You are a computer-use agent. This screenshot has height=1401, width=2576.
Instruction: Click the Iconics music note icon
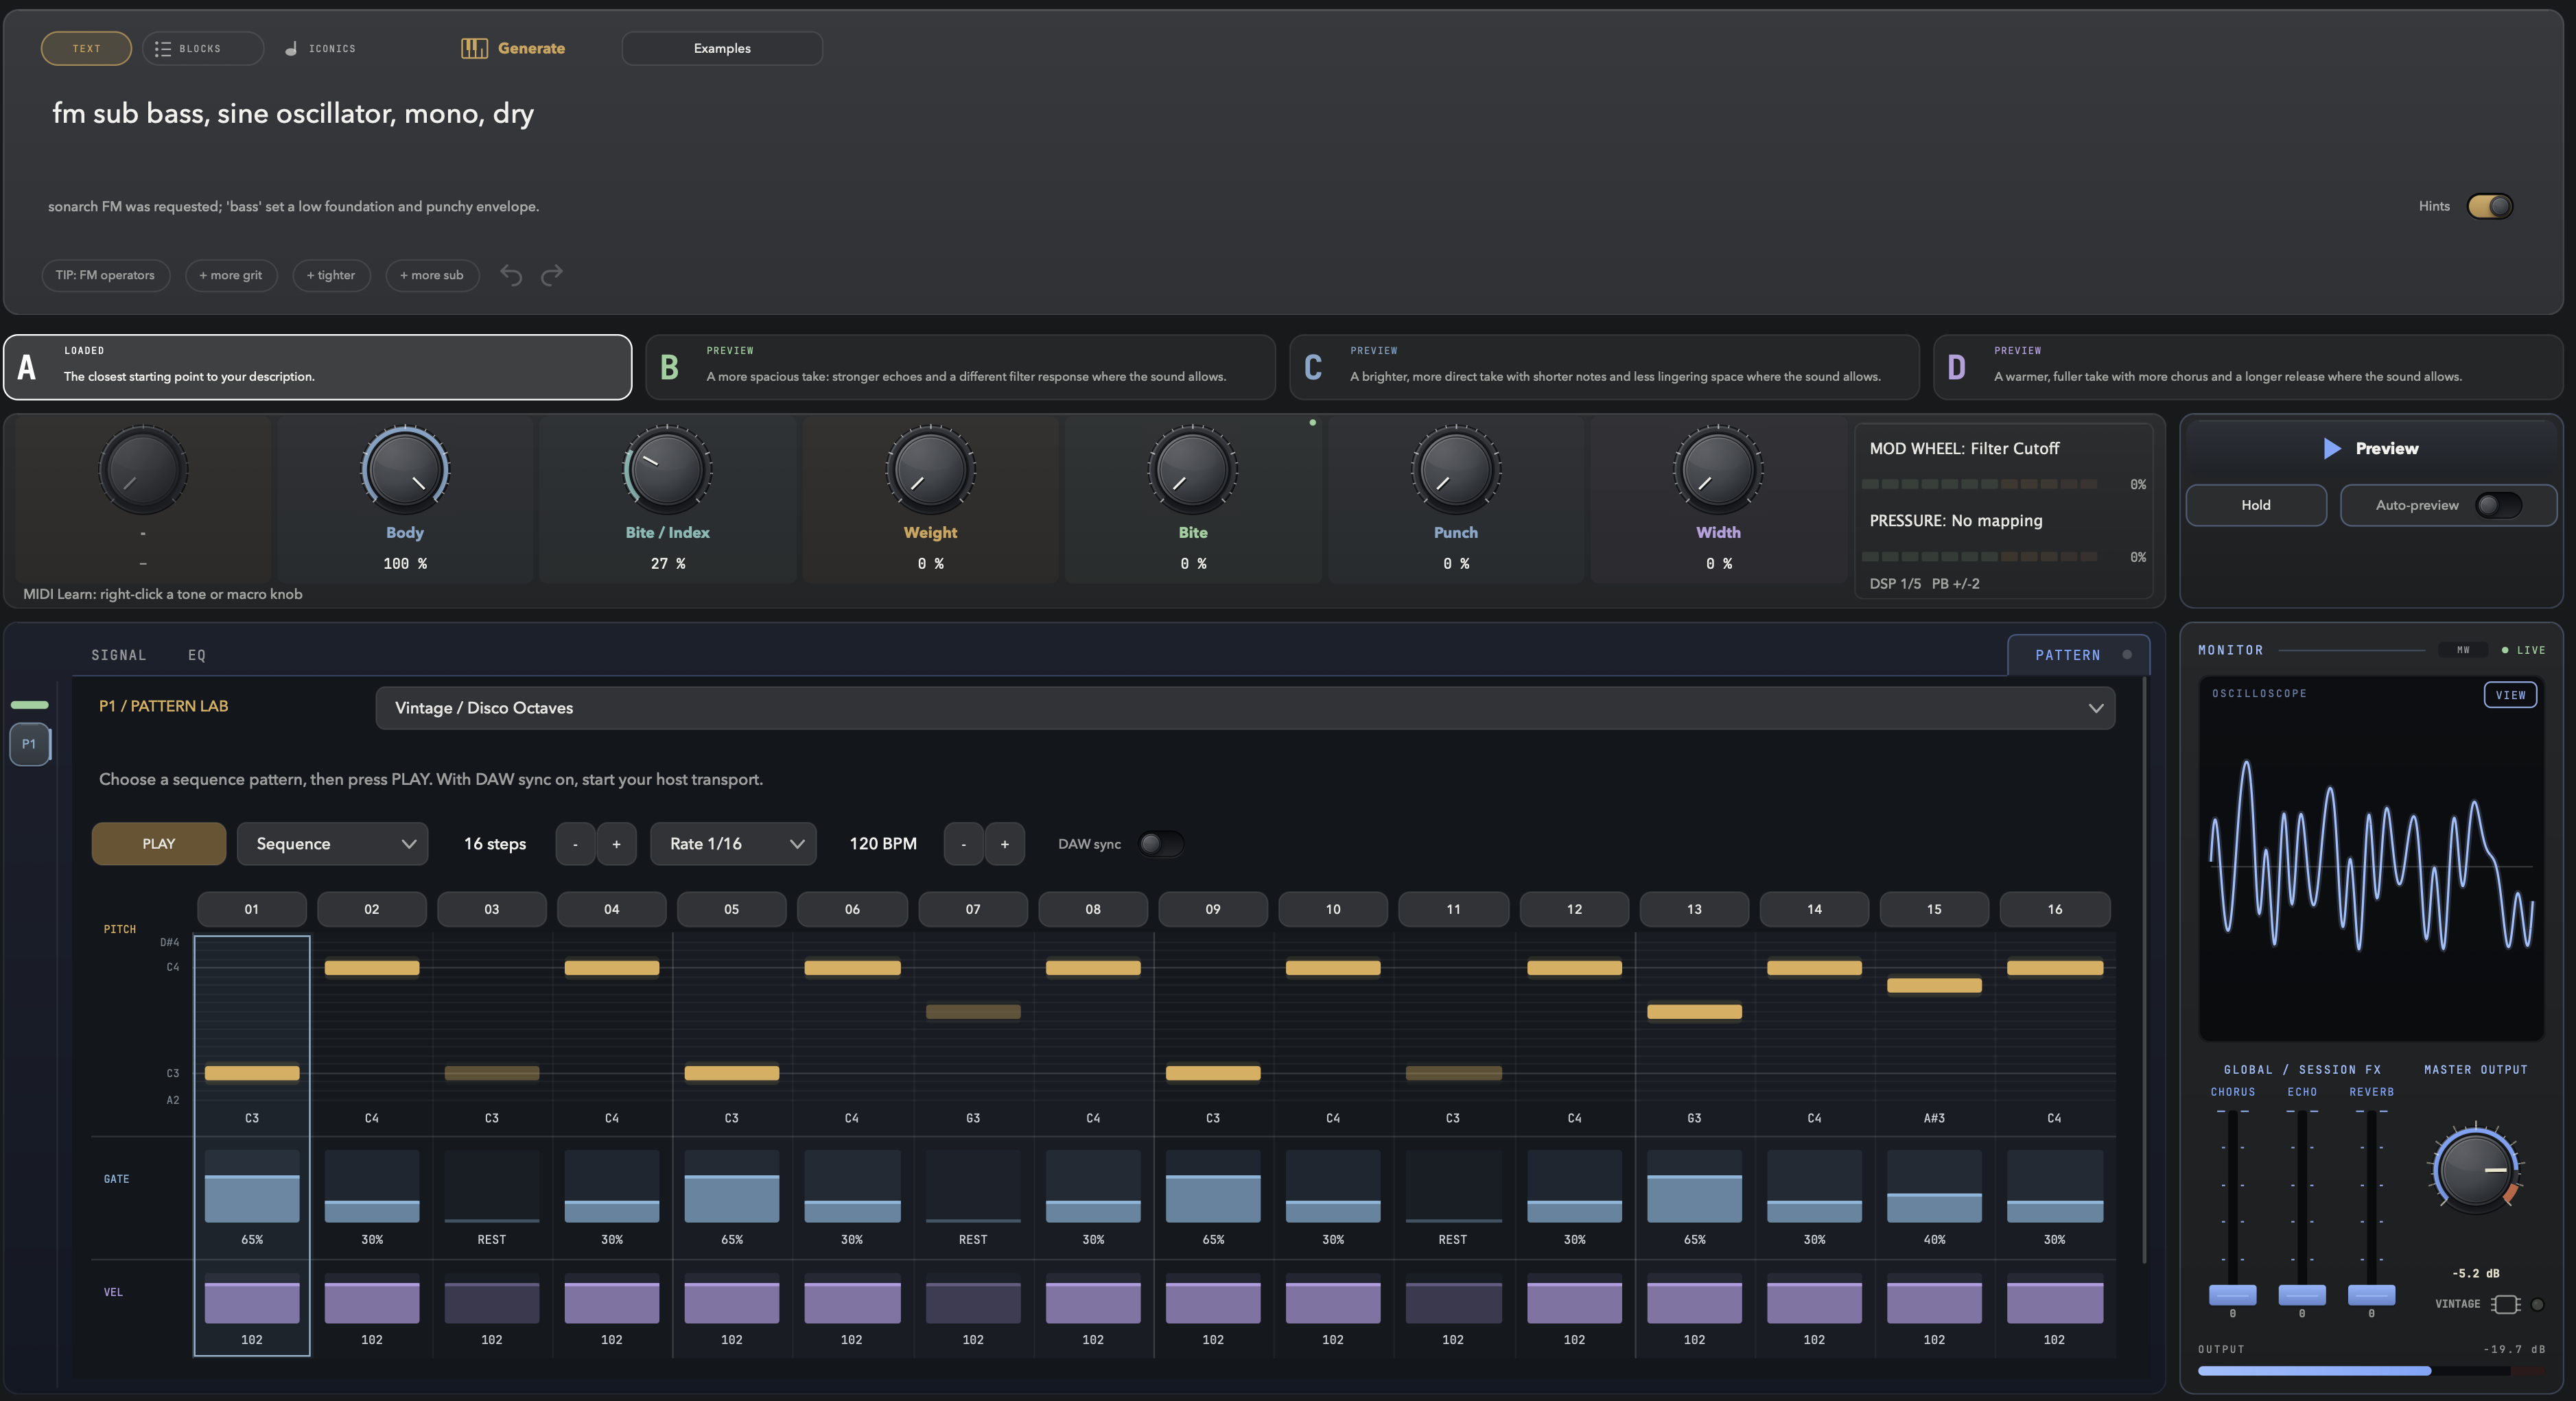click(291, 48)
